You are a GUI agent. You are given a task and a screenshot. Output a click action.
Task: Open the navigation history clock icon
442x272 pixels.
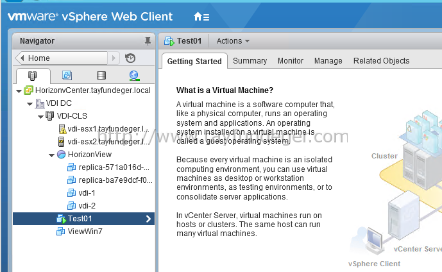pos(130,58)
